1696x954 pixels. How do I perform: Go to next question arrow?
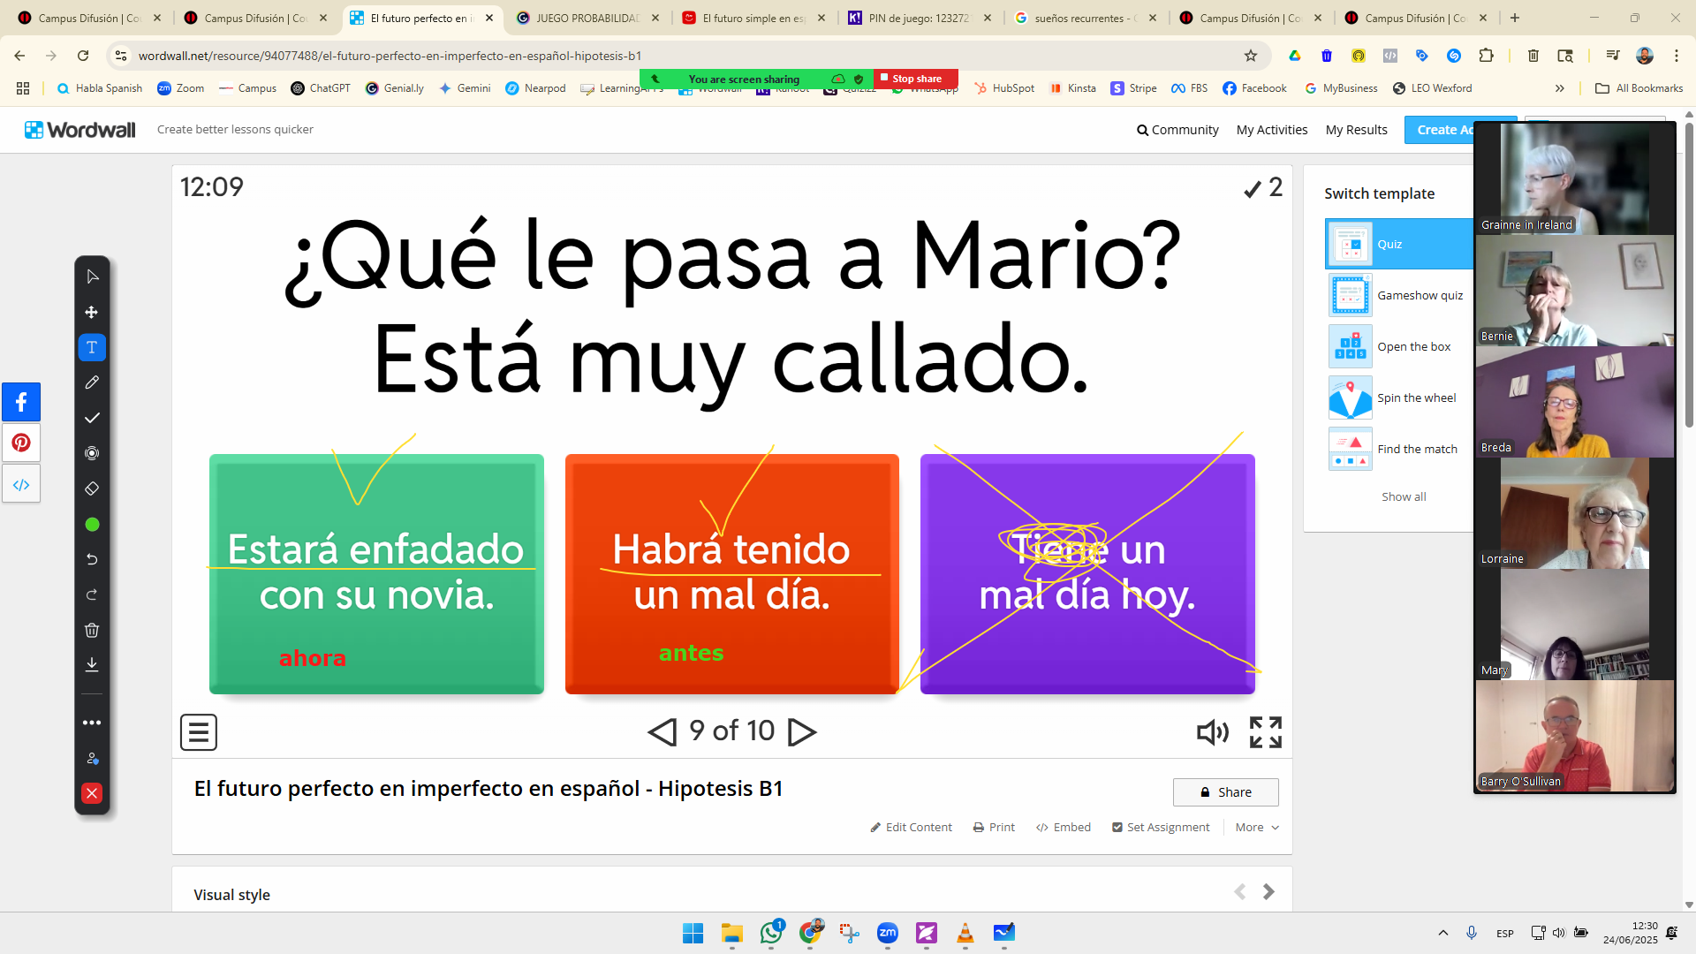(x=801, y=731)
